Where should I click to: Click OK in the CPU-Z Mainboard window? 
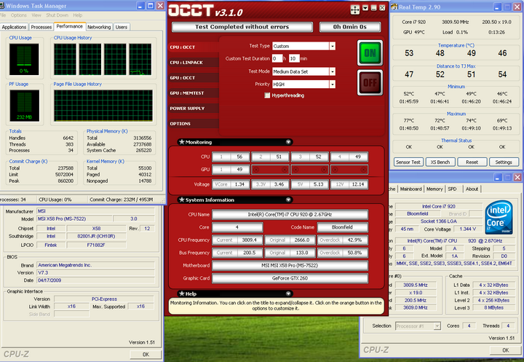click(x=146, y=355)
